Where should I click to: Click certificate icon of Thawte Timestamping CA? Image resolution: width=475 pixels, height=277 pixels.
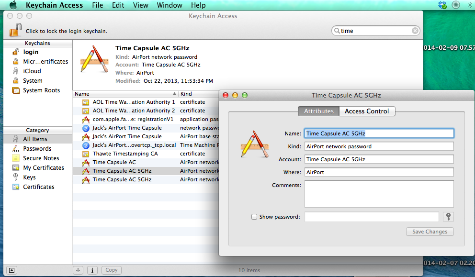click(86, 154)
